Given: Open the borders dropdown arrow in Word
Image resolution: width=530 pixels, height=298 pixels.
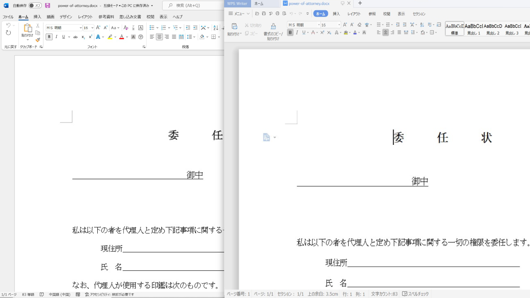Looking at the screenshot, I should pos(219,37).
